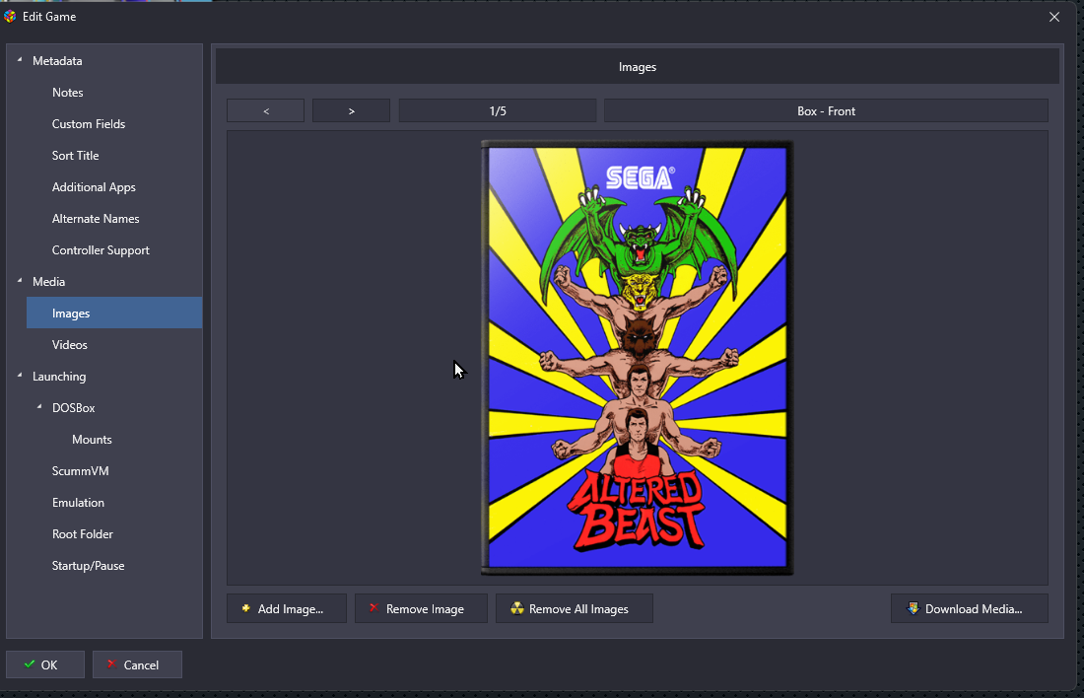1084x698 pixels.
Task: Open the Mounts page under DOSBox
Action: point(92,440)
